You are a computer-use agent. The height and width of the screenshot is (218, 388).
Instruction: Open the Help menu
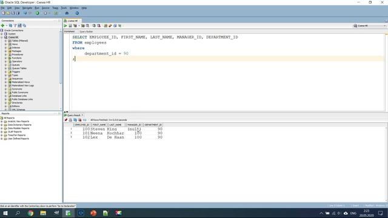(x=84, y=8)
